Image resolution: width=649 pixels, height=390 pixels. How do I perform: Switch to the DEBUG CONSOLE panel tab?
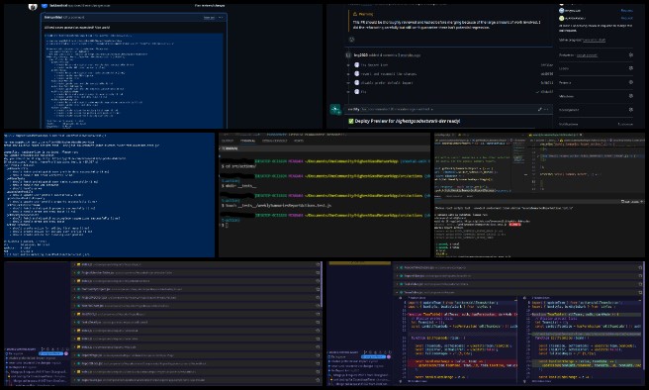(274, 142)
